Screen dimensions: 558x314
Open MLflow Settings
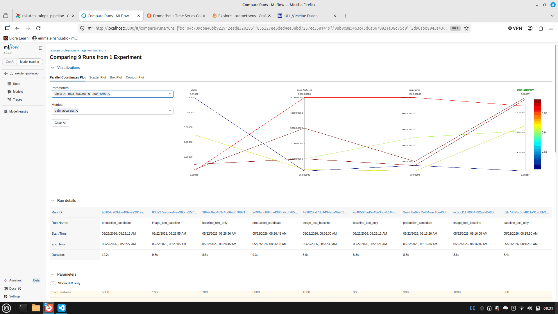coord(12,297)
